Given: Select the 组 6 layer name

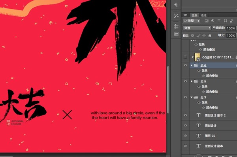Looking at the screenshot, I should pos(203,65).
